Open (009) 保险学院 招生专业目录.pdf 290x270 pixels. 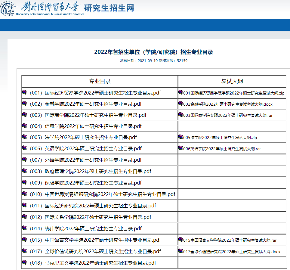click(86, 183)
